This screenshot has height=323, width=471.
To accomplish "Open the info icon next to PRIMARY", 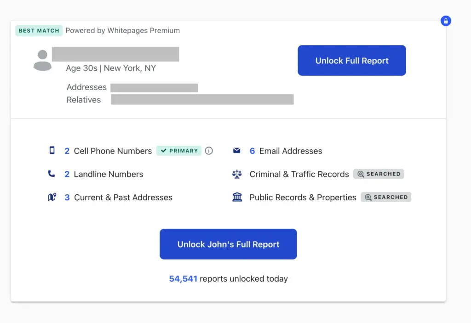I will tap(209, 151).
